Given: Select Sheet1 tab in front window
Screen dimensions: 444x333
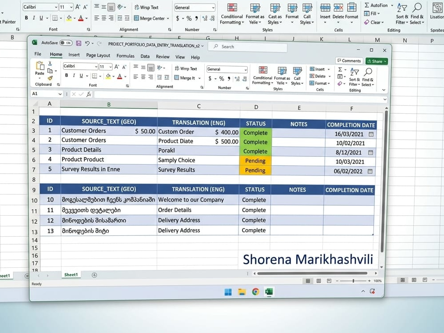Looking at the screenshot, I should 71,275.
